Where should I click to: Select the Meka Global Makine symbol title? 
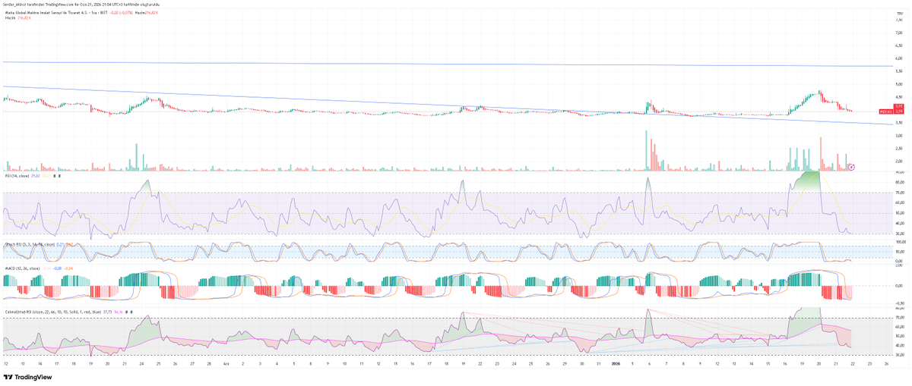pos(58,13)
